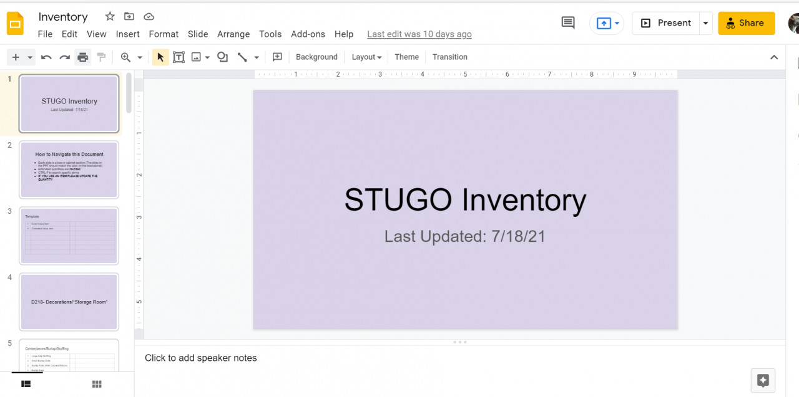The image size is (799, 397).
Task: Open the insert image dropdown arrow
Action: (x=207, y=57)
